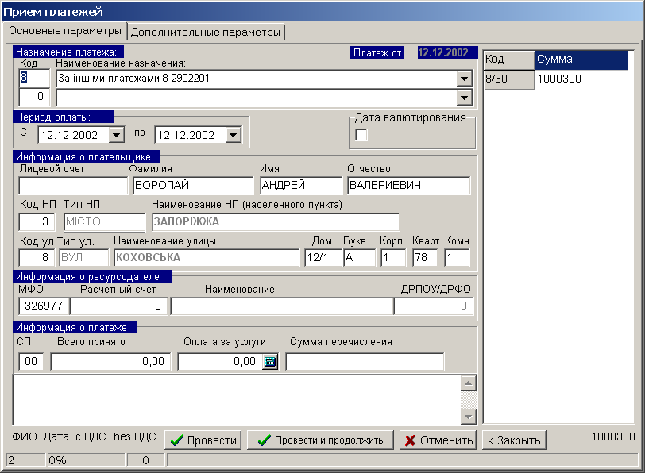Click the Сумма column header in table
645x473 pixels.
point(581,60)
